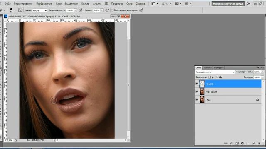Switch to the Контуры tab

219,67
